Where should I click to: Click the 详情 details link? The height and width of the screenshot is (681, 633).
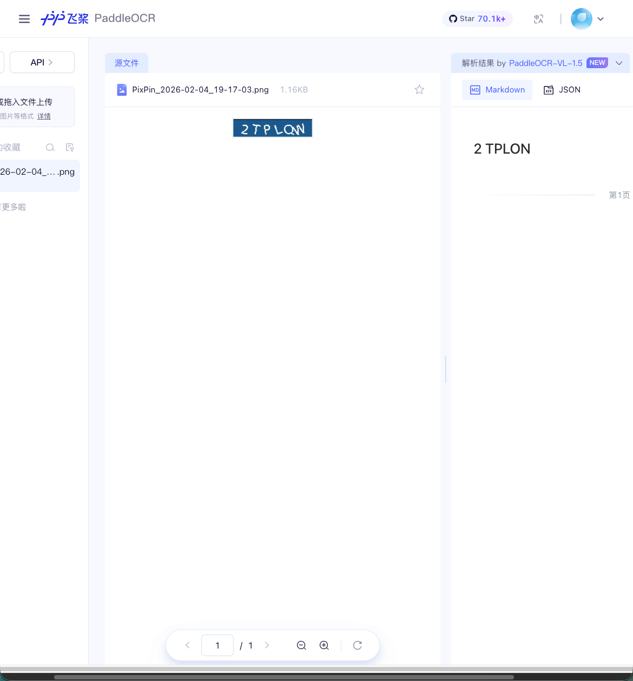tap(44, 116)
